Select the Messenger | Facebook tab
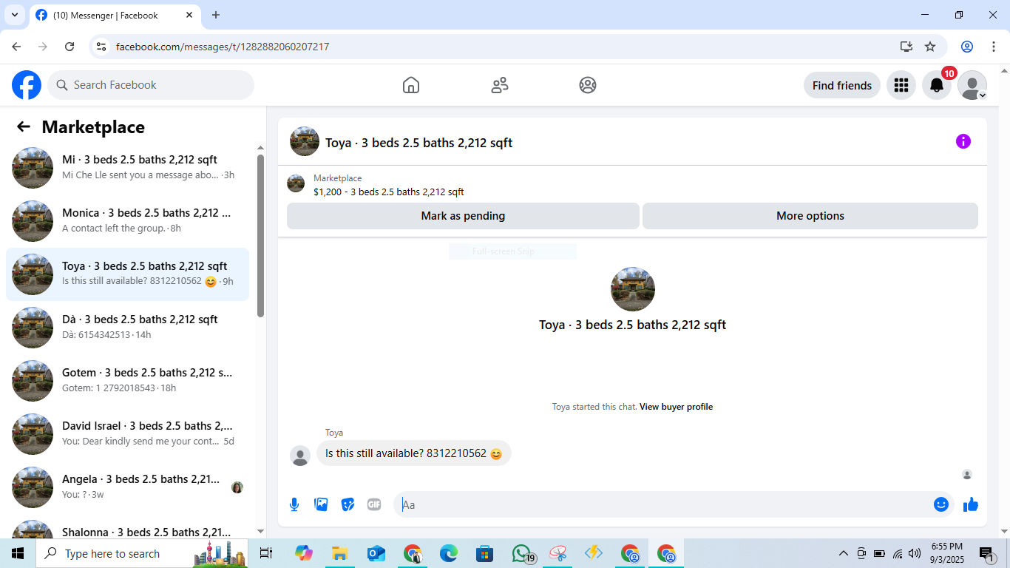1010x568 pixels. (115, 16)
